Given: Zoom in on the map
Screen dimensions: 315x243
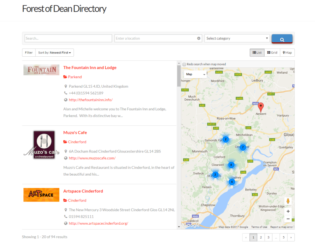Looking at the screenshot, I should pyautogui.click(x=288, y=211).
